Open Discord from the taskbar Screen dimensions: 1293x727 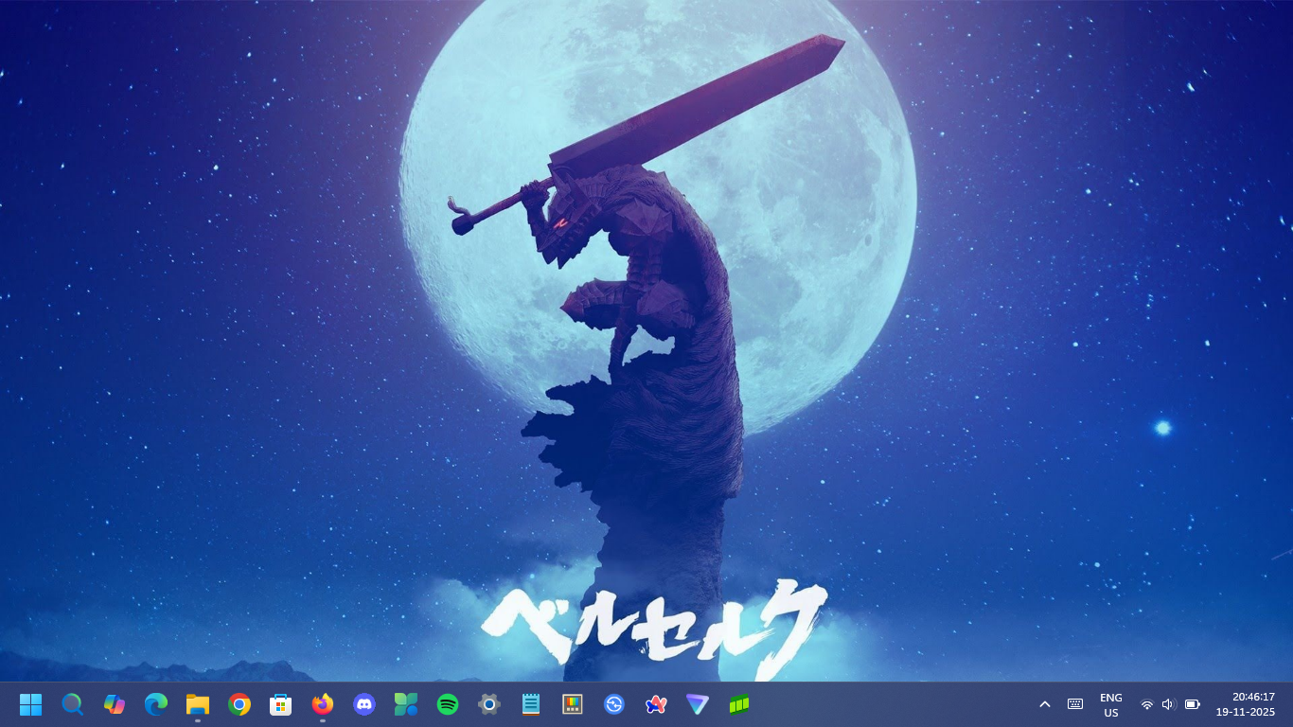(364, 704)
